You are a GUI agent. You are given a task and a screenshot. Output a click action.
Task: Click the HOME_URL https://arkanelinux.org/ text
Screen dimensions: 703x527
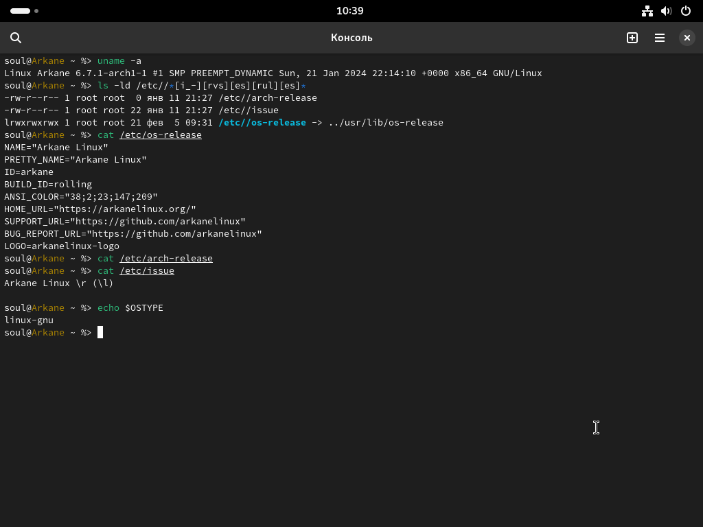(x=100, y=209)
